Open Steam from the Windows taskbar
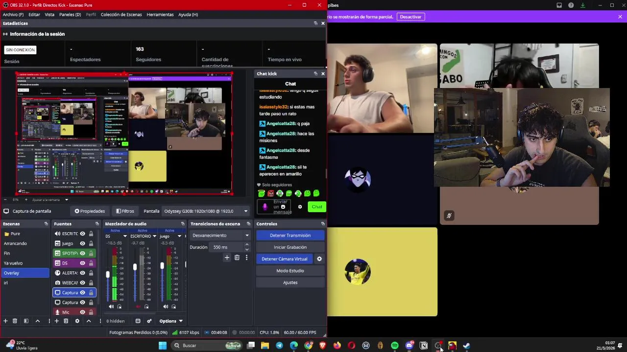 click(x=466, y=346)
